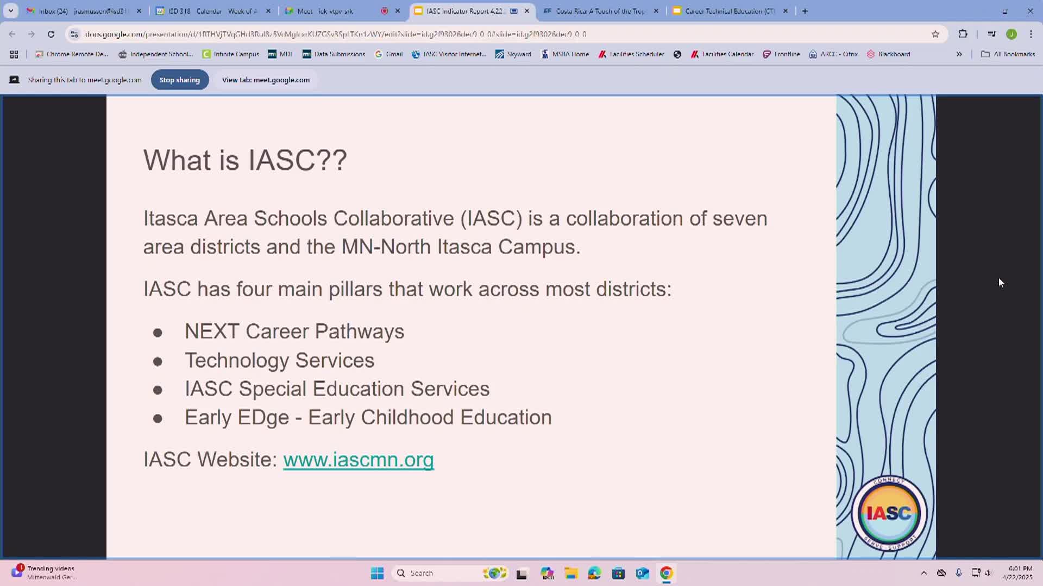The width and height of the screenshot is (1043, 586).
Task: Open the ARCC - Citrix bookmark
Action: tap(833, 54)
